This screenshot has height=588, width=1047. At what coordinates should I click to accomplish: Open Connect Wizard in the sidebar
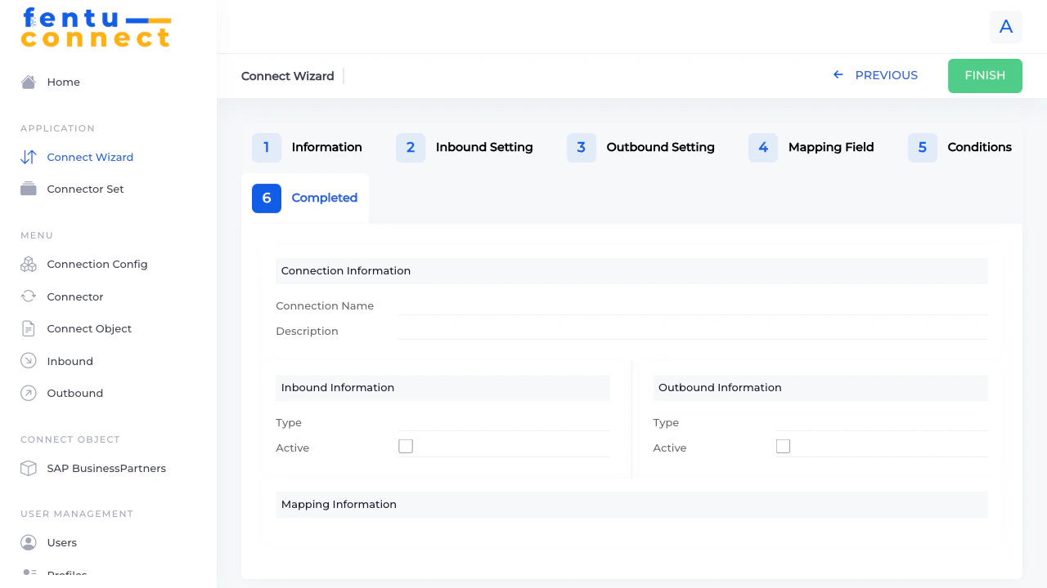pyautogui.click(x=90, y=157)
